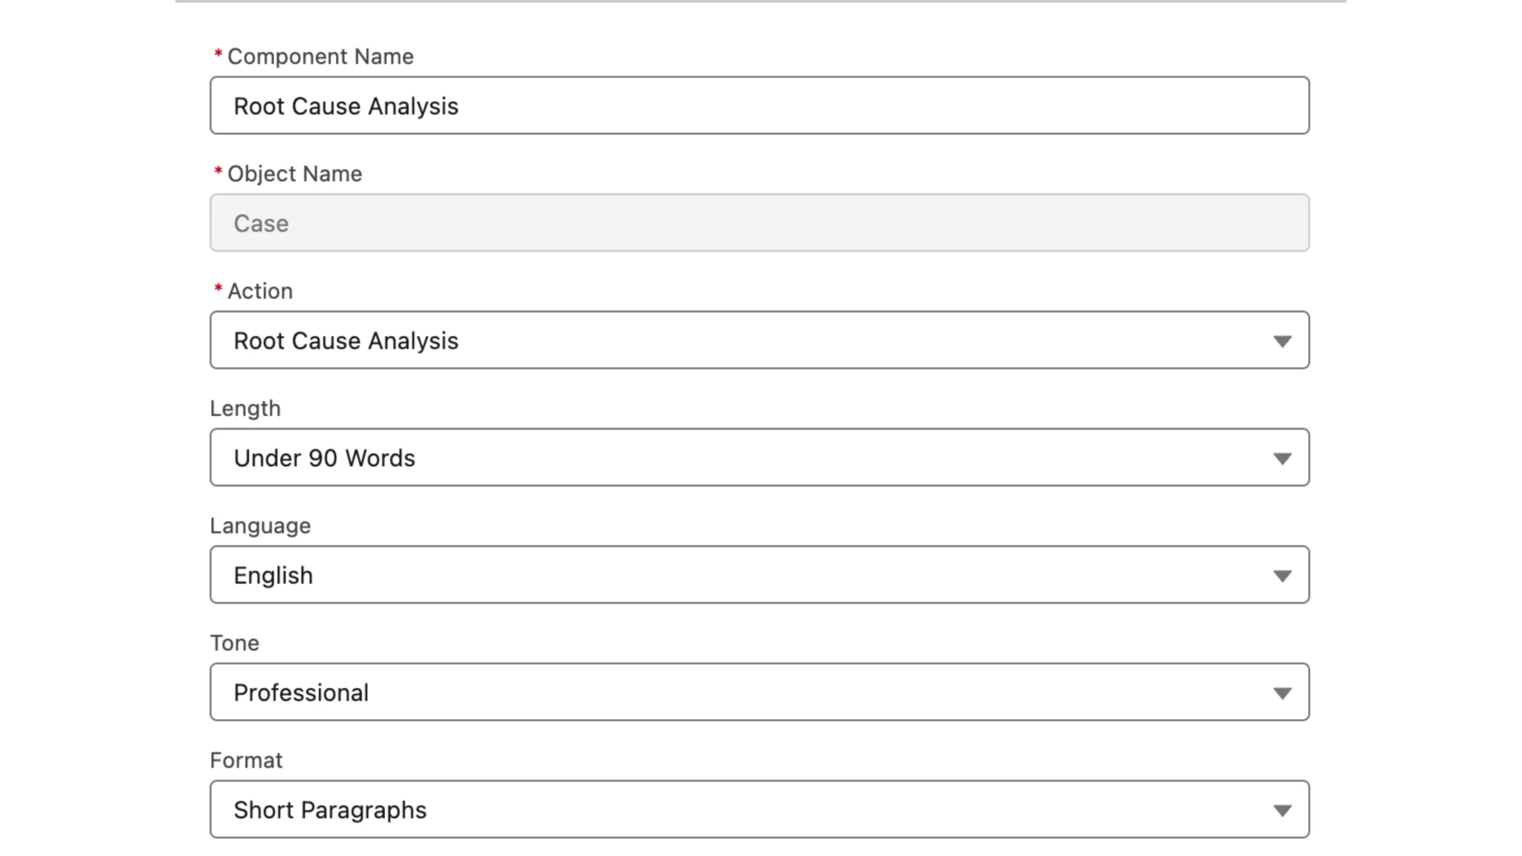
Task: Expand the Length dropdown
Action: (1283, 458)
